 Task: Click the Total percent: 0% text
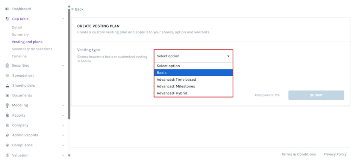coord(267,95)
